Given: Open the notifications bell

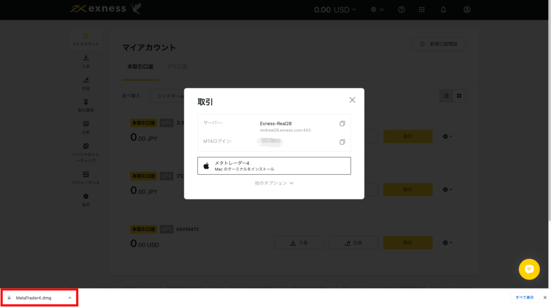Looking at the screenshot, I should [x=443, y=10].
